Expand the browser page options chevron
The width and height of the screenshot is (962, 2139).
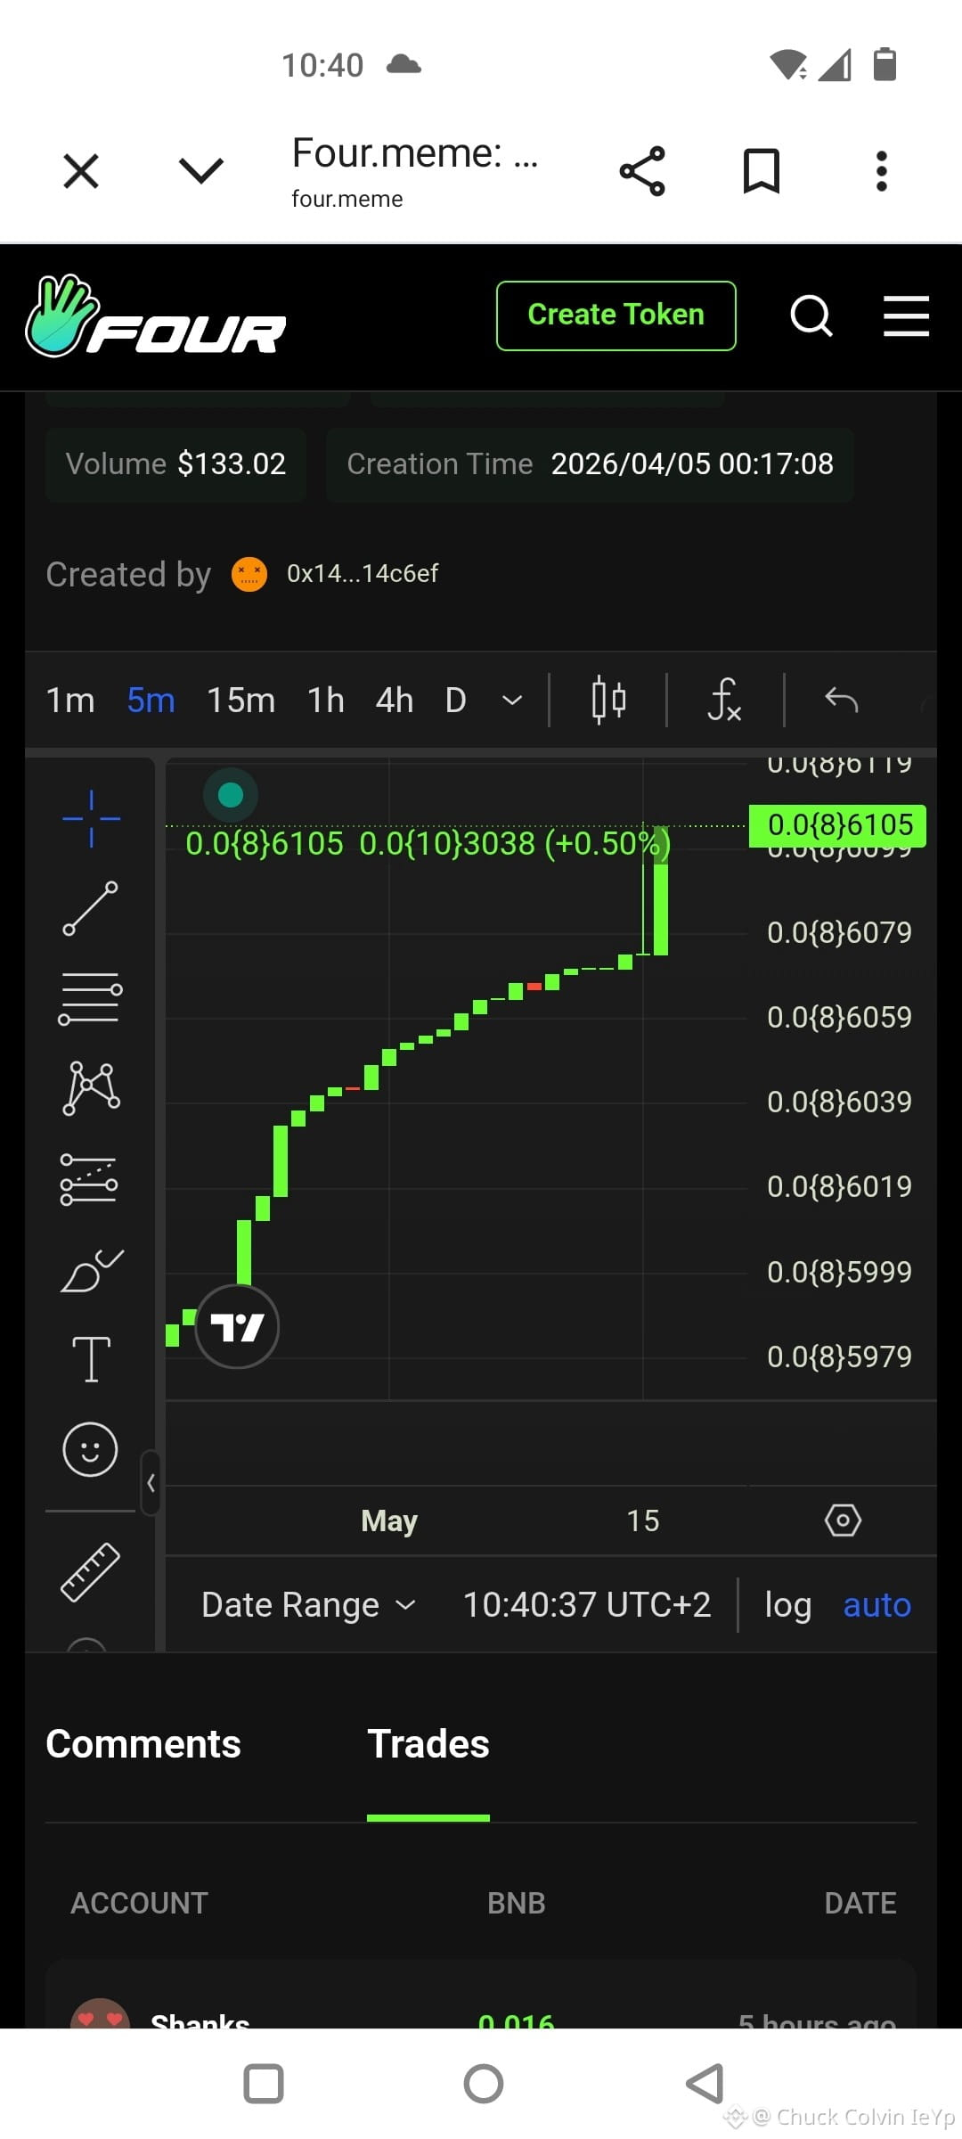tap(201, 170)
